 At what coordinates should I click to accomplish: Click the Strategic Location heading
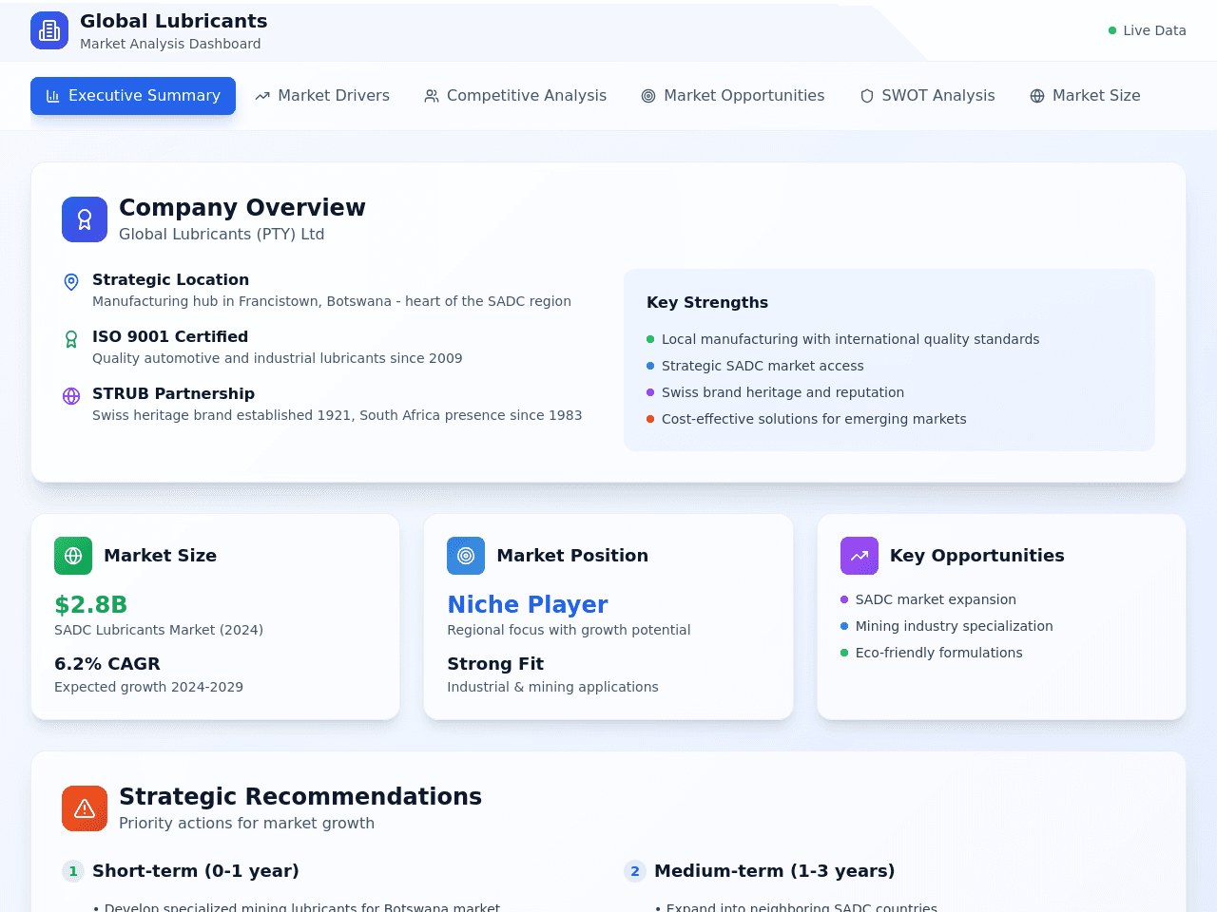[x=170, y=279]
